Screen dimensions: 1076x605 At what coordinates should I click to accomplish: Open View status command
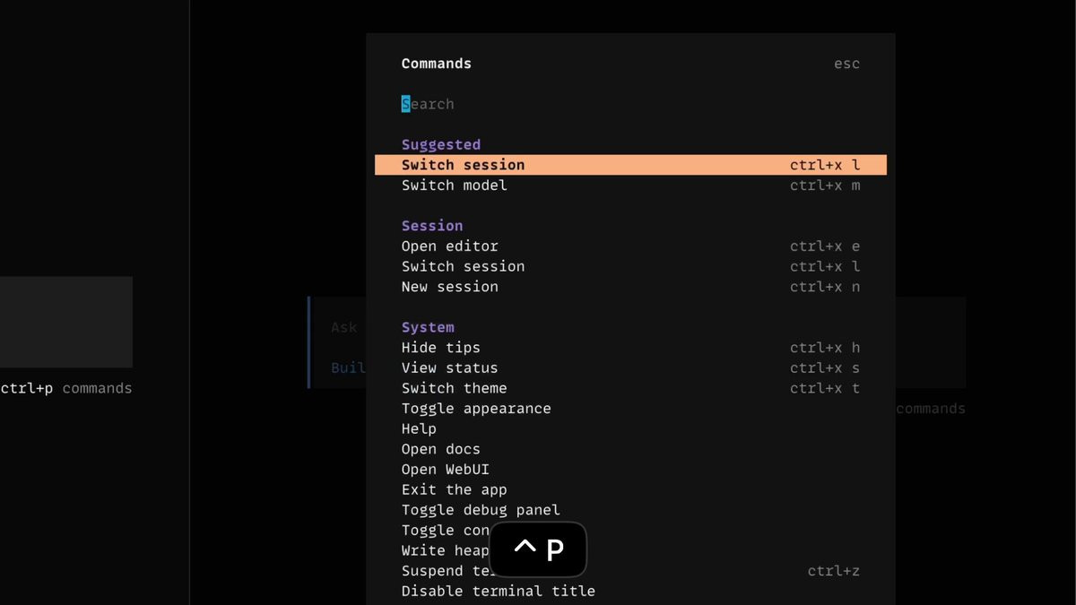(630, 367)
